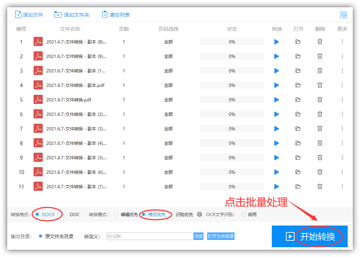Open output folder for row 10 file
The image size is (360, 257).
coord(298,172)
